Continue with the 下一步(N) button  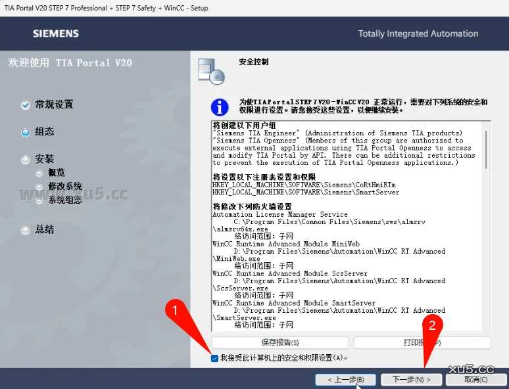[411, 379]
